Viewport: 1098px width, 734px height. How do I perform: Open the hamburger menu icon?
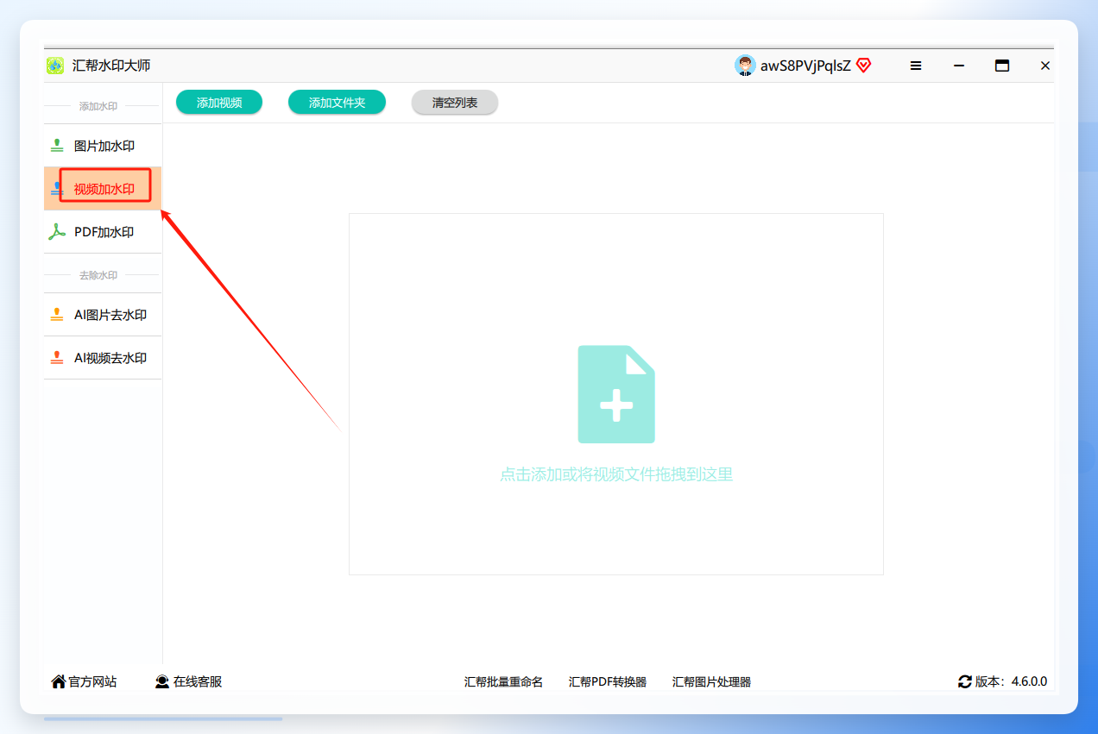coord(916,66)
